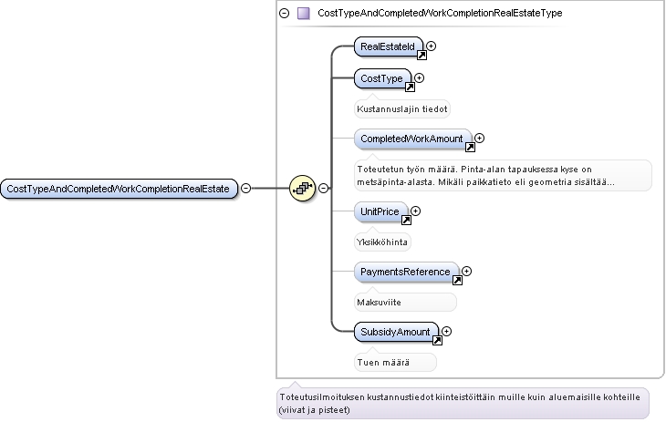Screen dimensions: 666x422
Task: Click the reference arrow icon on RealEstateId
Action: click(x=421, y=55)
